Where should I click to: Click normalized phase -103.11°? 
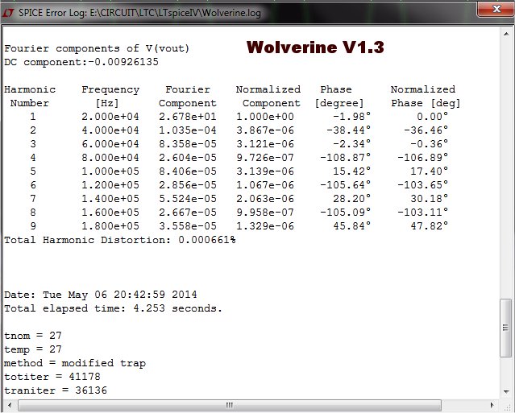pos(423,213)
